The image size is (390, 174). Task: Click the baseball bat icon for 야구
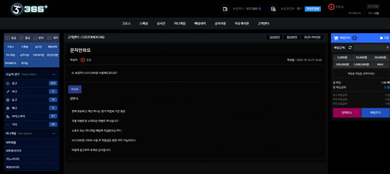click(8, 91)
